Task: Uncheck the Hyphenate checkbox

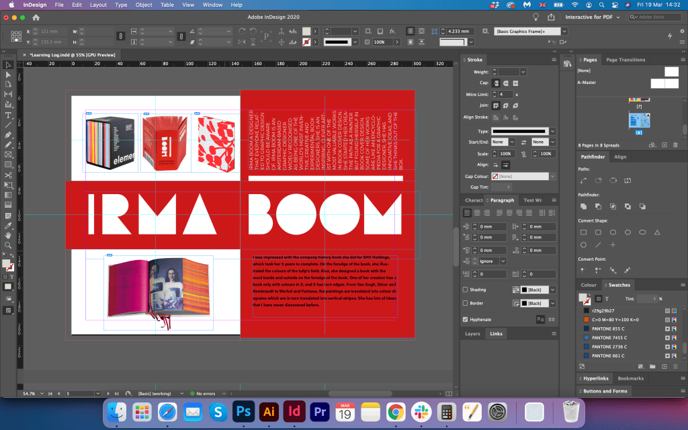Action: [466, 319]
